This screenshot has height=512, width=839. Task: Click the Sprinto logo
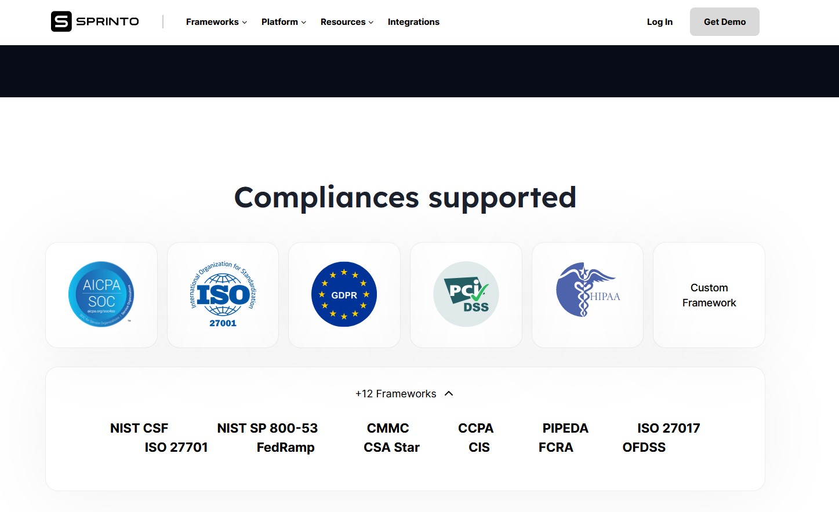pos(95,21)
